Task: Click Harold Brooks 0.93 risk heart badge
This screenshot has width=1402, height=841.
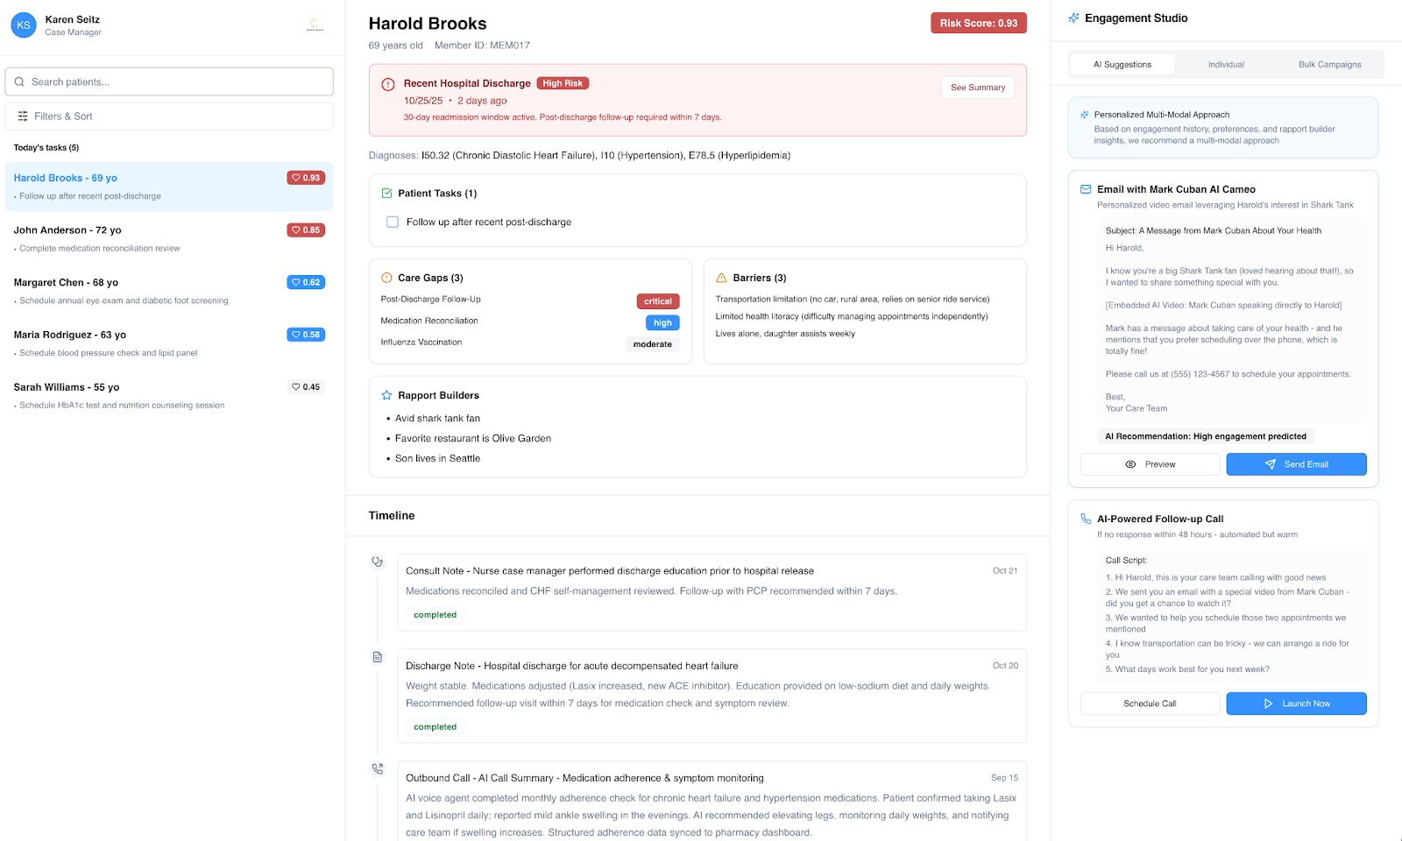Action: 306,178
